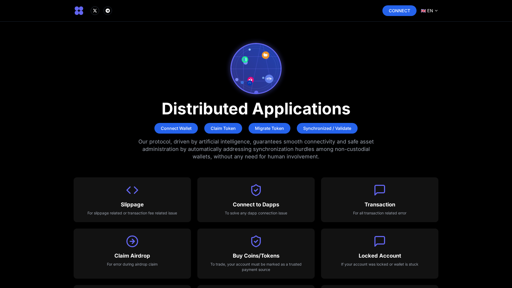Click the purple four-circle site logo
512x288 pixels.
(79, 11)
